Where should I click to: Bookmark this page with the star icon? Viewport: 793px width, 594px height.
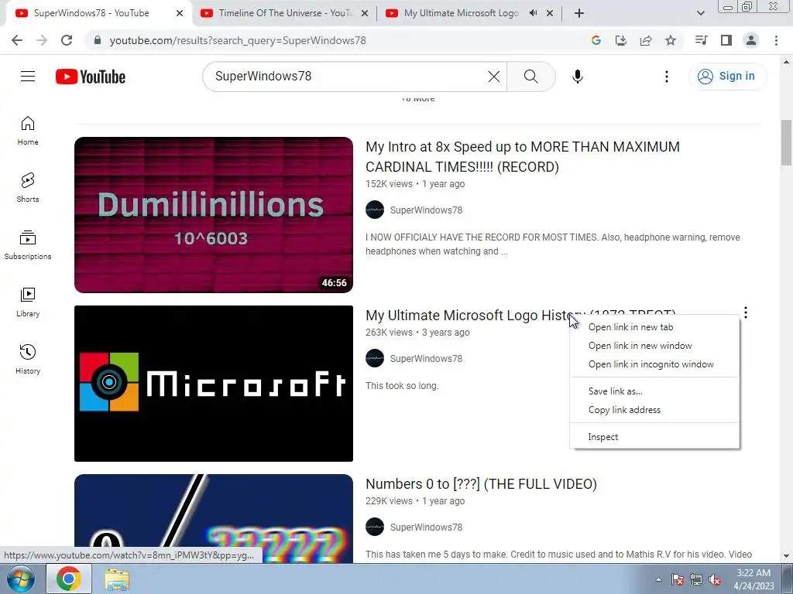pos(671,40)
